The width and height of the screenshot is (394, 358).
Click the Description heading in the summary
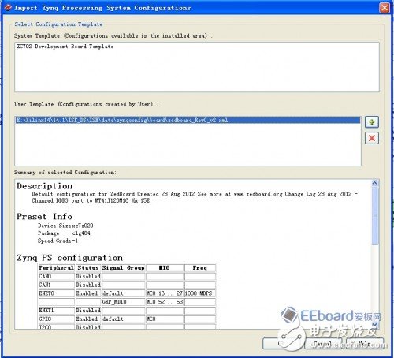pyautogui.click(x=45, y=186)
